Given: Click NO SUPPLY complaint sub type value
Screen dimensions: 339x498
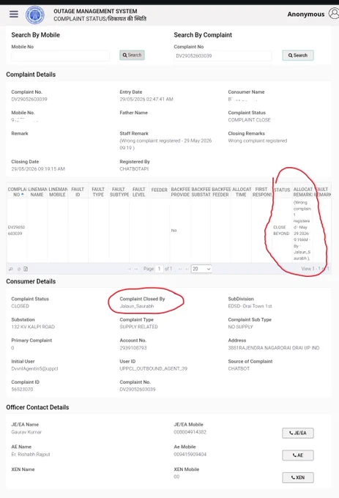Looking at the screenshot, I should [x=241, y=327].
